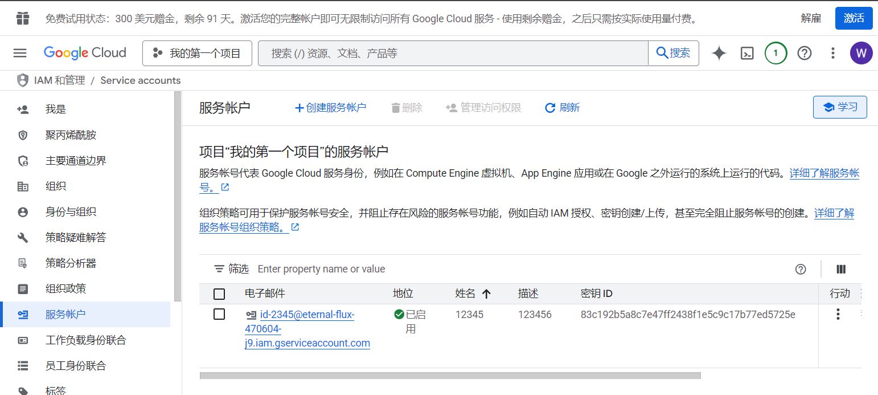Viewport: 878px width, 395px height.
Task: Open the Gemini sparkle assistant icon
Action: [x=719, y=53]
